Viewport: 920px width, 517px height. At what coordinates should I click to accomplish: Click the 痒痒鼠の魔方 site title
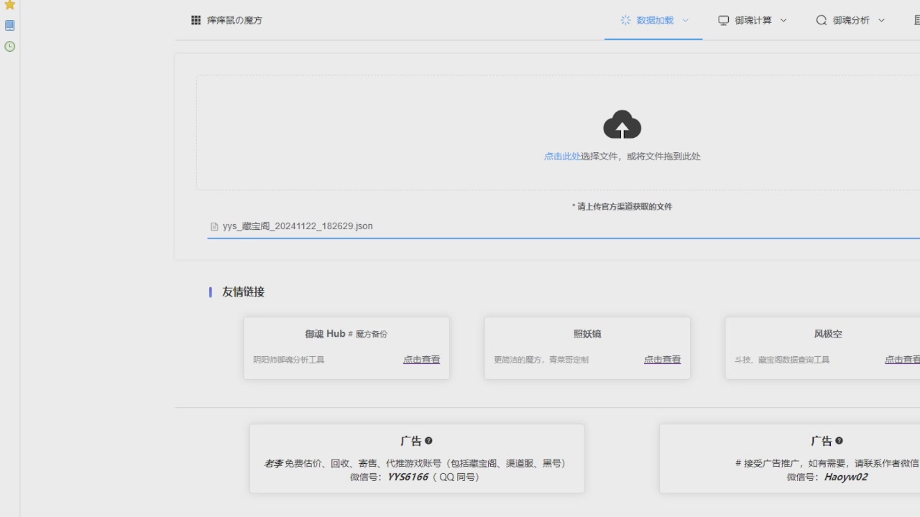(x=235, y=20)
